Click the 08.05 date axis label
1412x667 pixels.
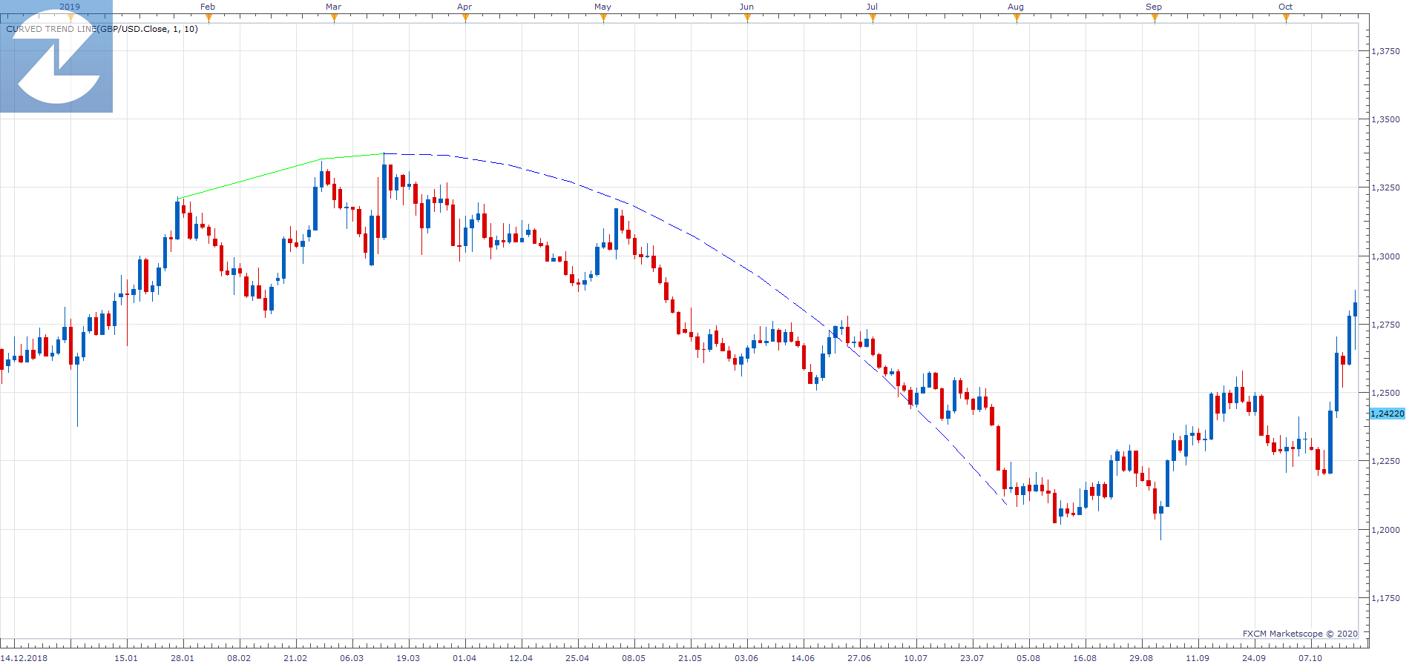click(634, 658)
